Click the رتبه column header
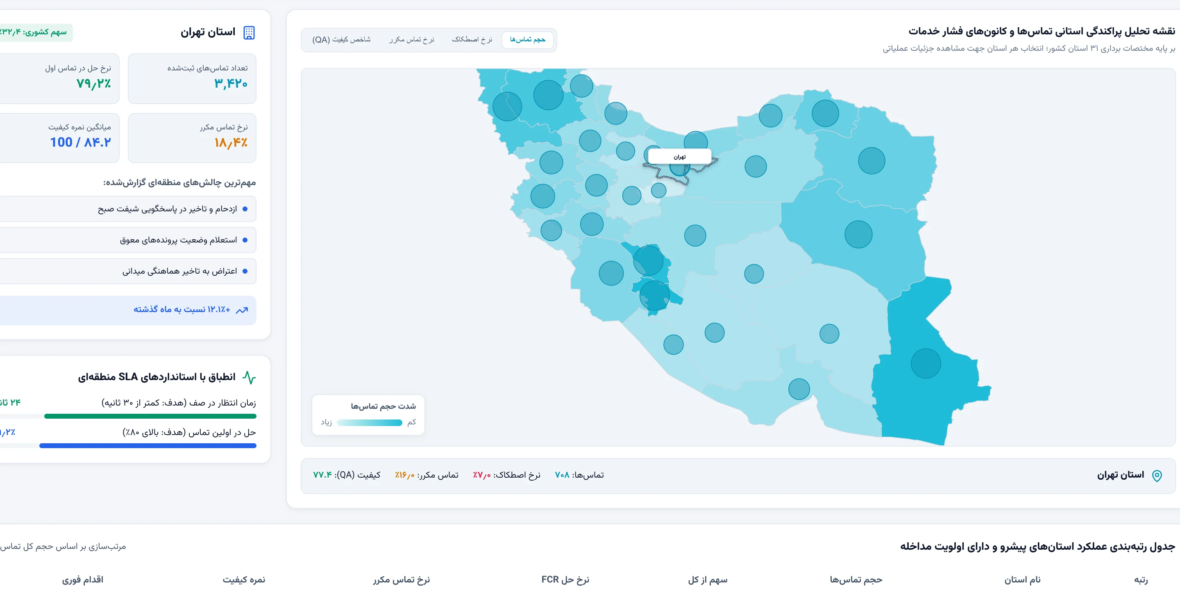Image resolution: width=1180 pixels, height=594 pixels. 1141,580
